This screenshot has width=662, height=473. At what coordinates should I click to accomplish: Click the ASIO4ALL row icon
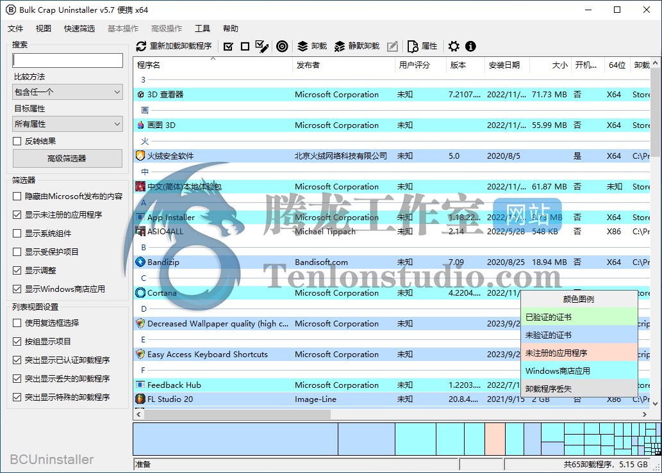(140, 231)
